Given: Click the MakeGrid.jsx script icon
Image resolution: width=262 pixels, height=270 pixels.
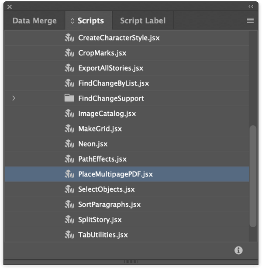Looking at the screenshot, I should (x=69, y=128).
